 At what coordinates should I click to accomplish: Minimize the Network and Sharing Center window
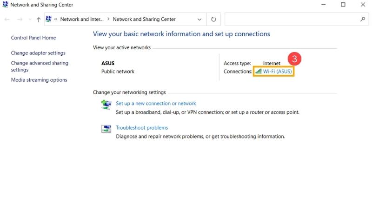point(323,5)
